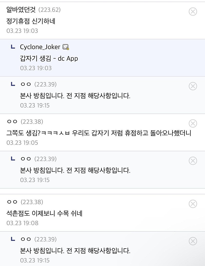Select the comment starting with 그쪽도 생김?
This screenshot has height=266, width=205.
[99, 133]
